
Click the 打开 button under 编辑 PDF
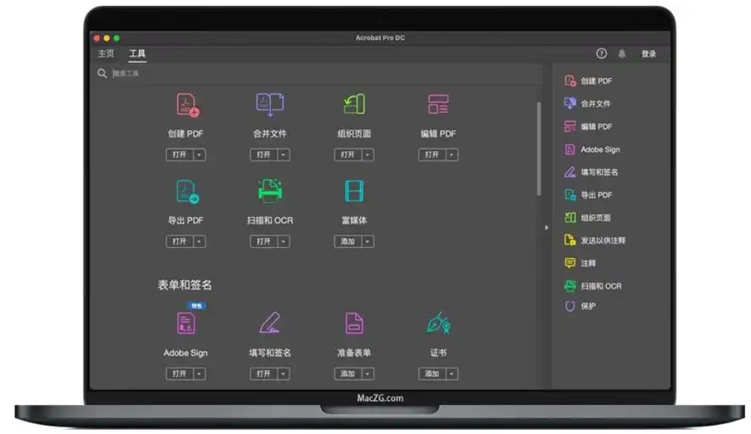(432, 155)
